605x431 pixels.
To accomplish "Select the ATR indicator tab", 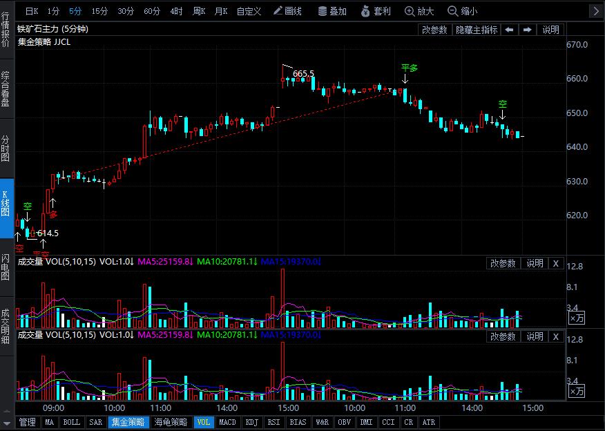I will tap(429, 422).
